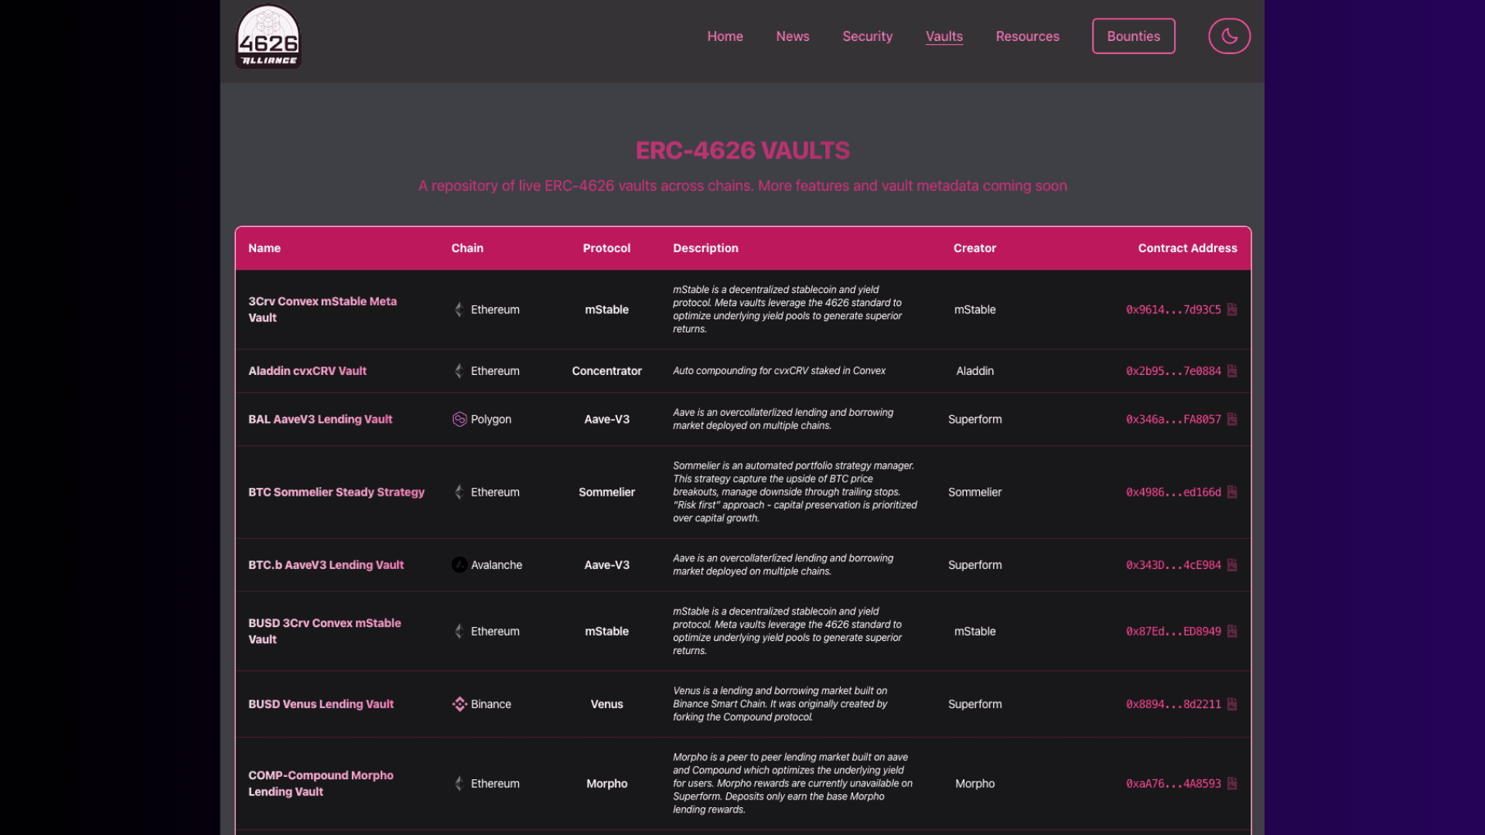
Task: Click Venus protocol cell
Action: [606, 704]
